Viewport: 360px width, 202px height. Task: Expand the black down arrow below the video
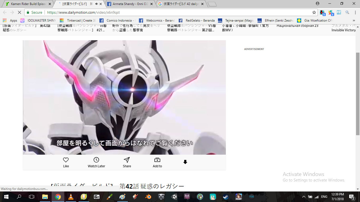point(185,162)
